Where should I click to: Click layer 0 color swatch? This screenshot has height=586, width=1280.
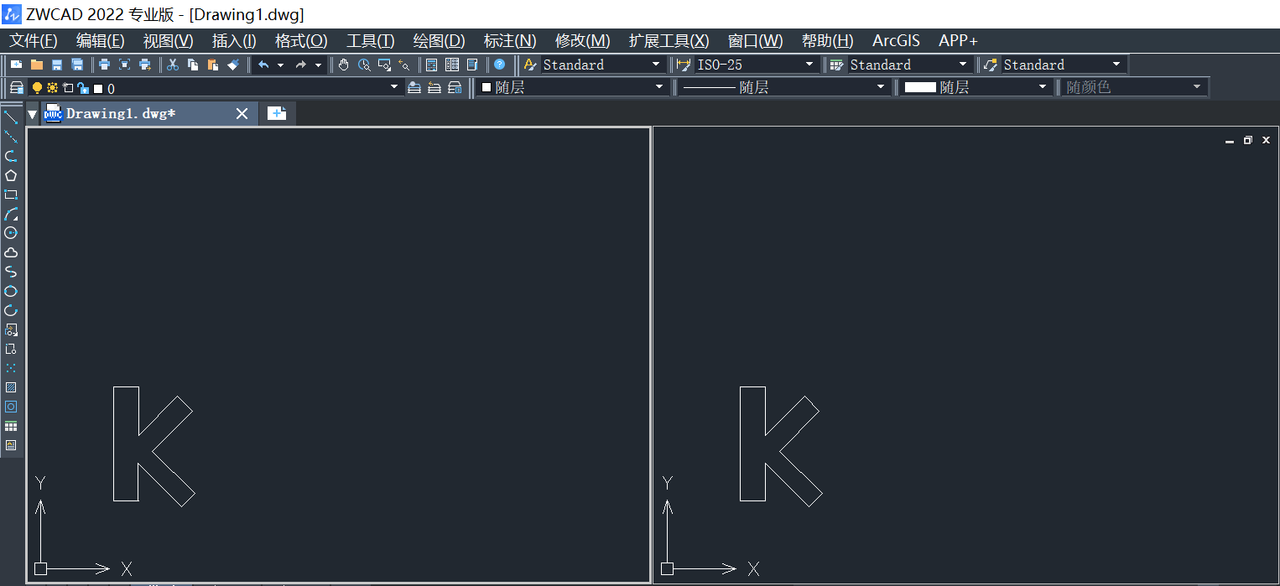98,88
